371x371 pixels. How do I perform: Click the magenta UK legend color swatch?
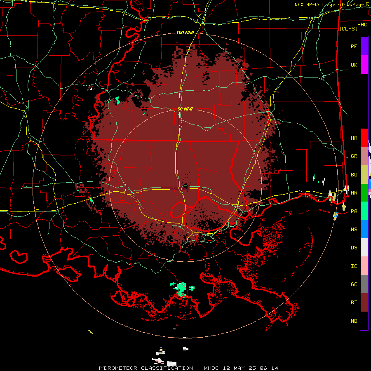point(364,65)
